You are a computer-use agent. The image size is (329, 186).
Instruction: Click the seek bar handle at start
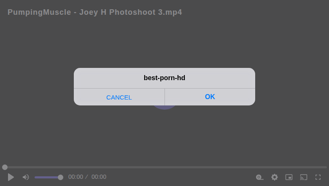pos(5,167)
